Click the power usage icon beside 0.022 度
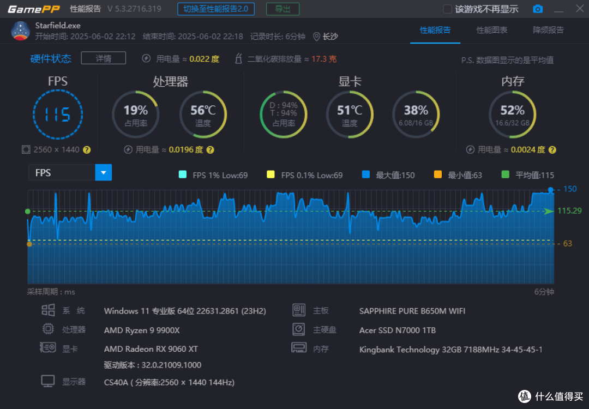 146,58
